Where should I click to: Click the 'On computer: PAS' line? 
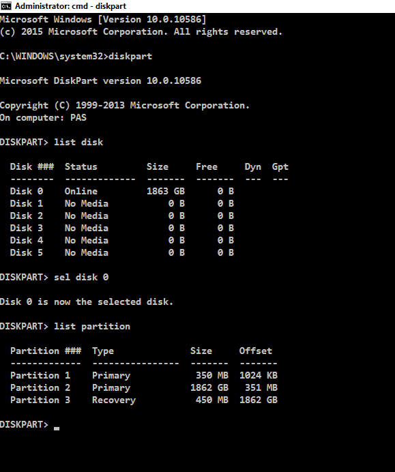click(43, 118)
